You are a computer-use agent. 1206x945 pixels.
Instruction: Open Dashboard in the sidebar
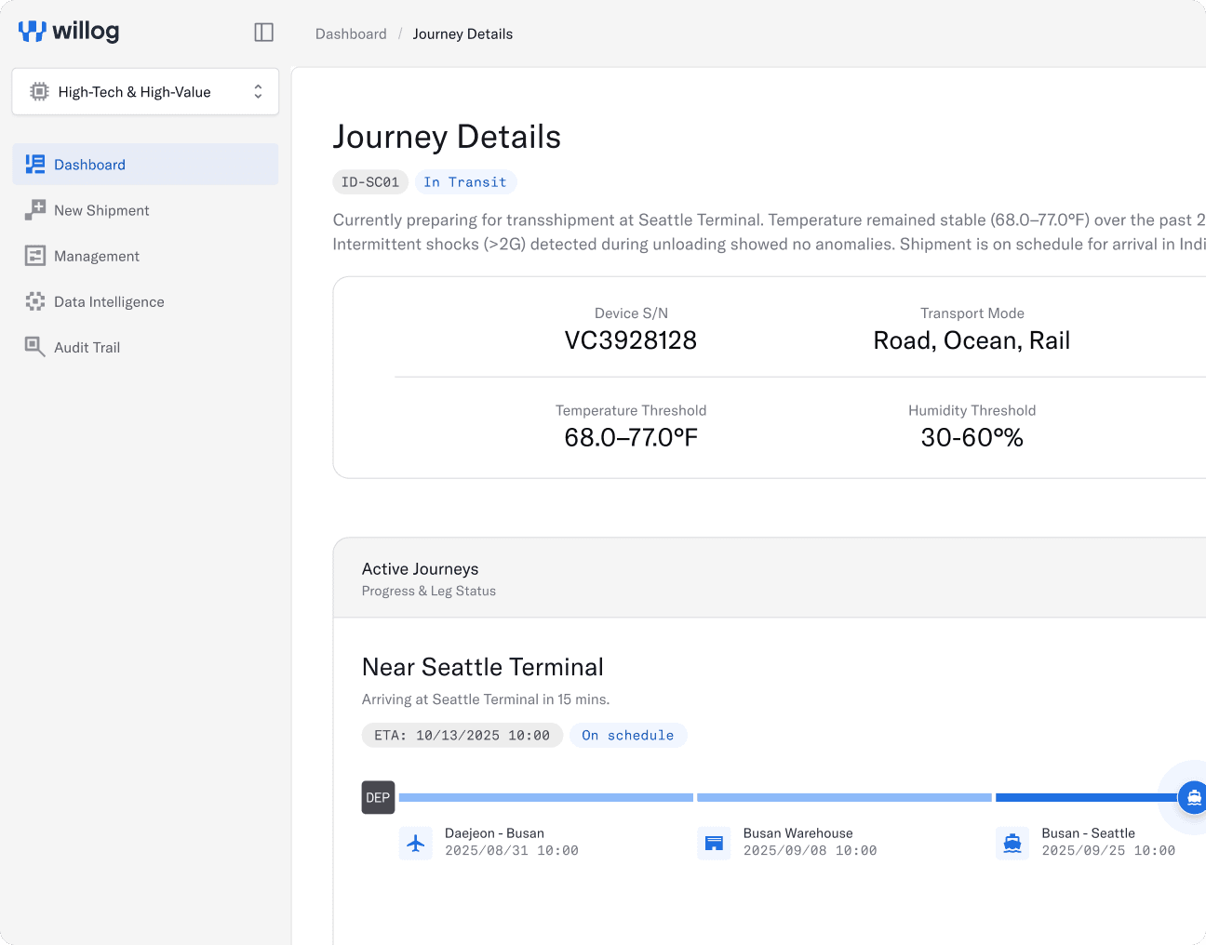click(x=145, y=165)
